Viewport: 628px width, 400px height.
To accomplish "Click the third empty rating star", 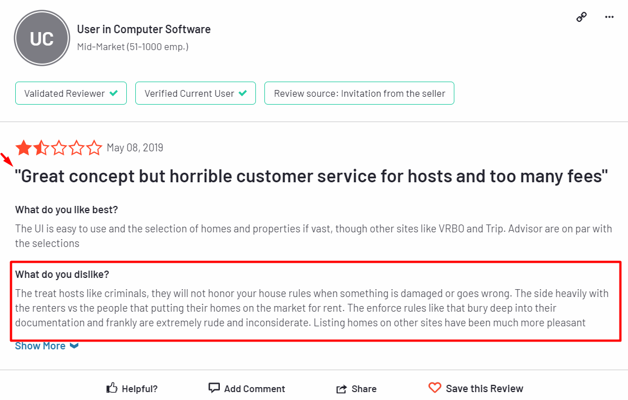I will 59,148.
